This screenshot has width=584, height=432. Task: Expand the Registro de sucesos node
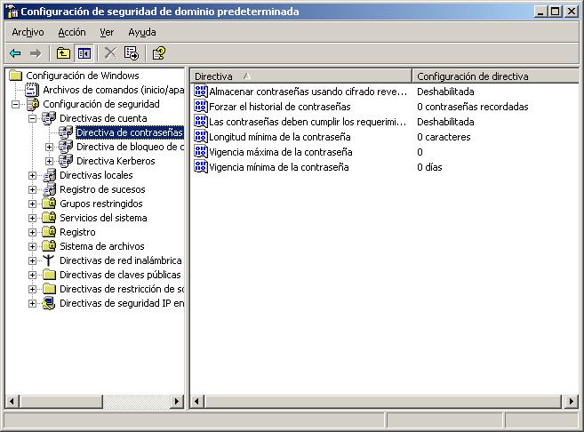[x=33, y=189]
